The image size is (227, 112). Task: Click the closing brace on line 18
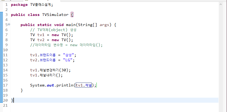(x=22, y=91)
